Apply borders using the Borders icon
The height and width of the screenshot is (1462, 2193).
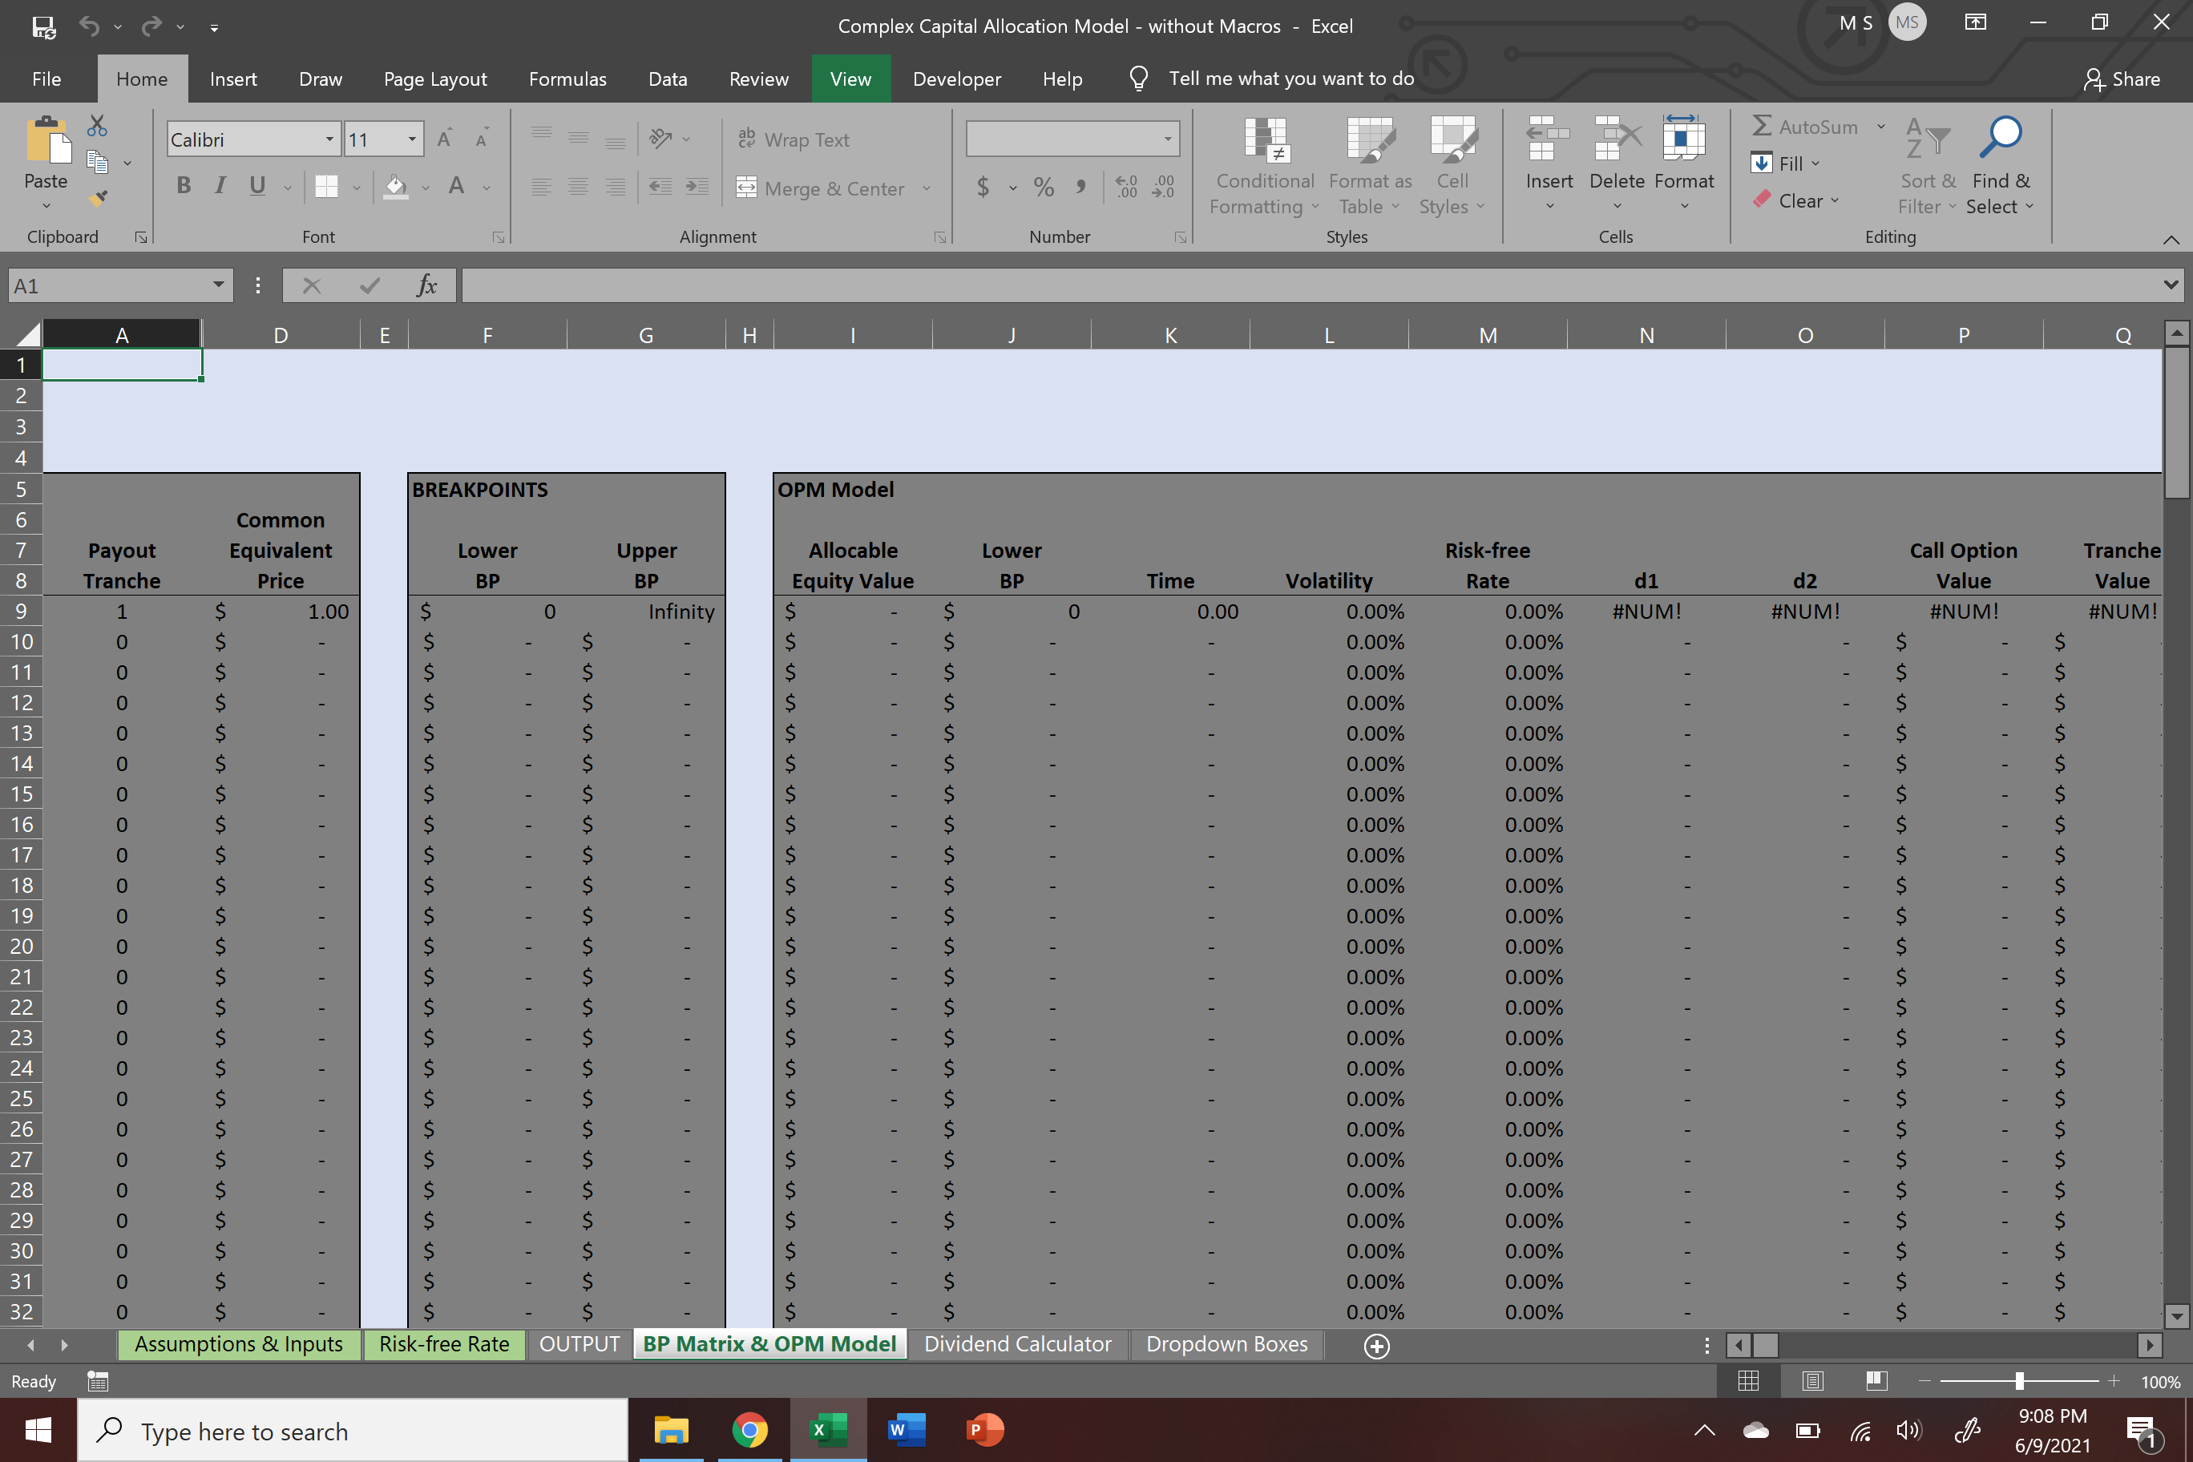(326, 187)
